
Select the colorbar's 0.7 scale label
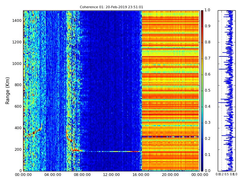pyautogui.click(x=207, y=58)
